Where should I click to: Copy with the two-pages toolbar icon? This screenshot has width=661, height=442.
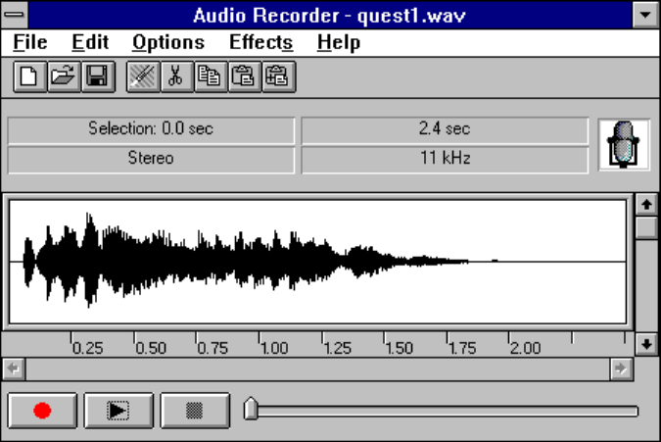(x=211, y=76)
